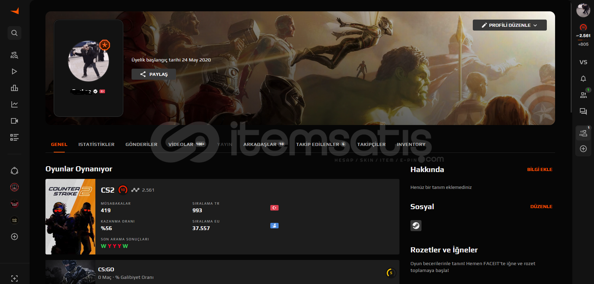Open the dark red club avatar below skull
The height and width of the screenshot is (284, 594).
14,204
